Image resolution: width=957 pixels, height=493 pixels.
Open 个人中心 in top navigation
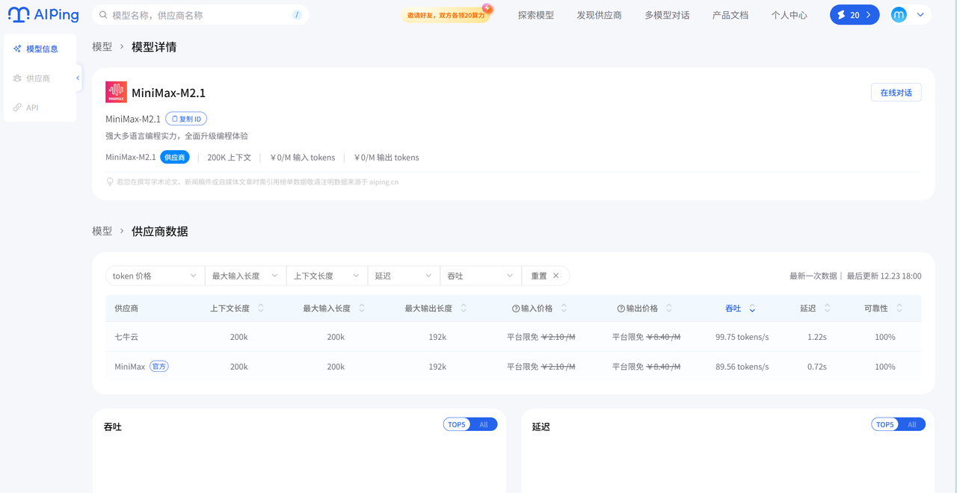tap(790, 15)
